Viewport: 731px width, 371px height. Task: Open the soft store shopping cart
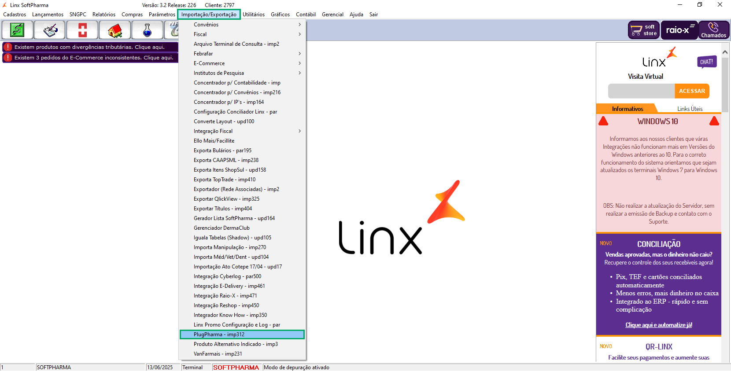(x=644, y=30)
